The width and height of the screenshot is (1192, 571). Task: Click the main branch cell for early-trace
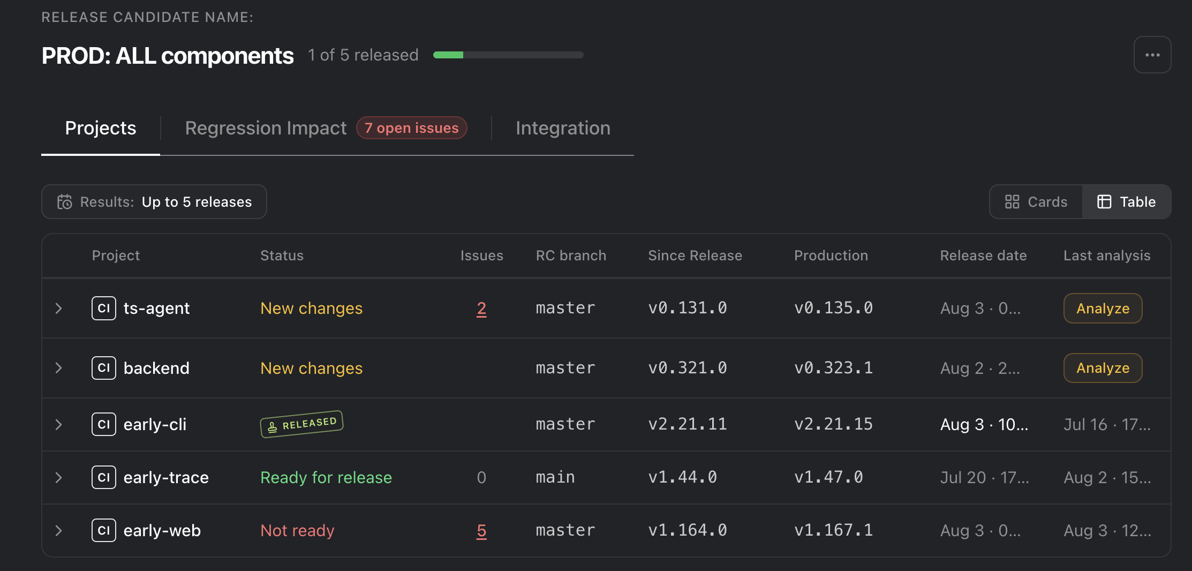coord(555,477)
